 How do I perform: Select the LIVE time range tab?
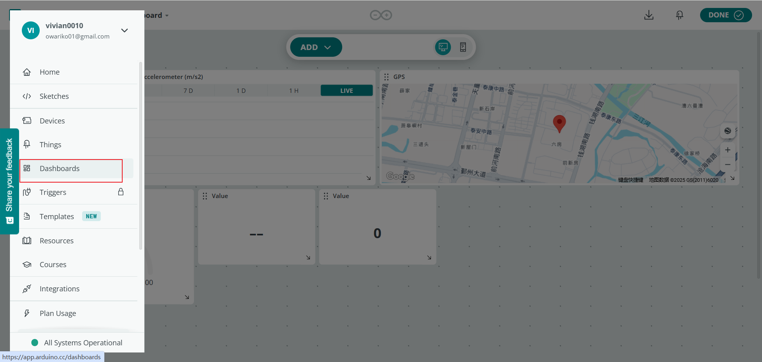346,90
